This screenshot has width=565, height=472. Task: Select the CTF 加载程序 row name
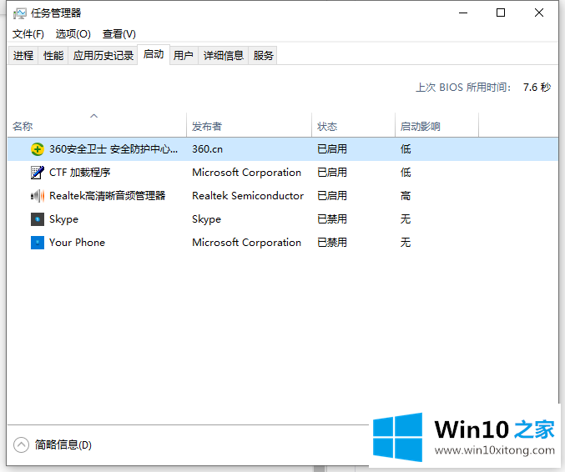click(79, 173)
